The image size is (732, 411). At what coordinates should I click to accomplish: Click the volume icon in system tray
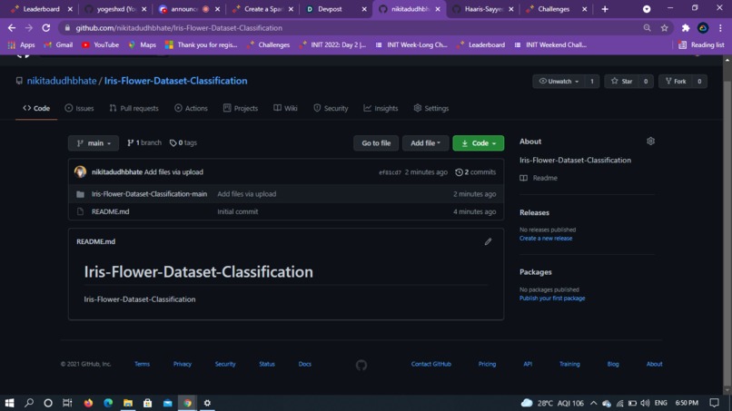coord(645,403)
